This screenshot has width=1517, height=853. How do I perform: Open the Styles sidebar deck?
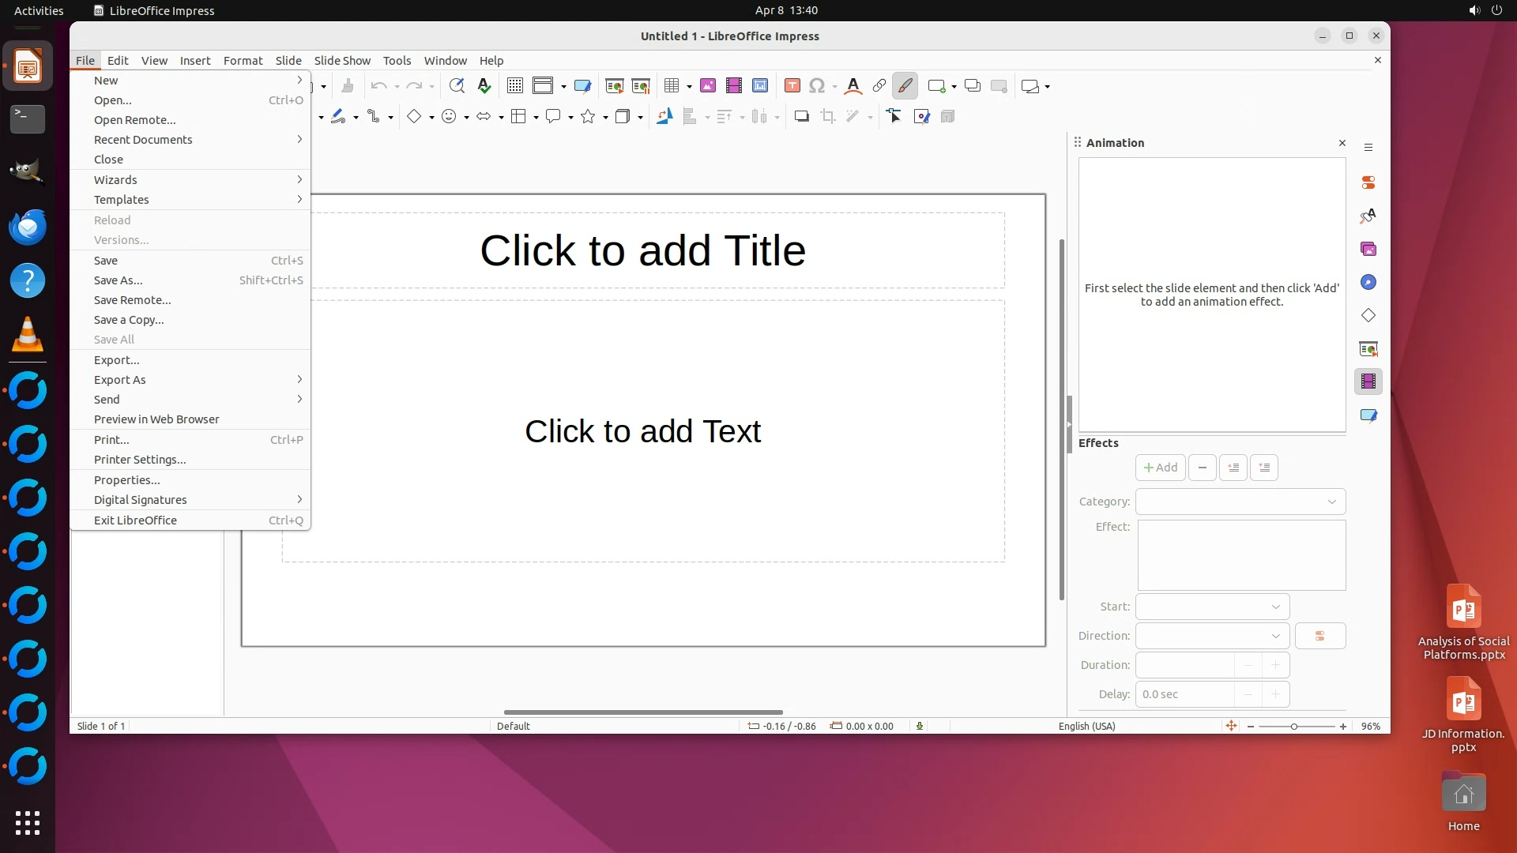pyautogui.click(x=1368, y=216)
